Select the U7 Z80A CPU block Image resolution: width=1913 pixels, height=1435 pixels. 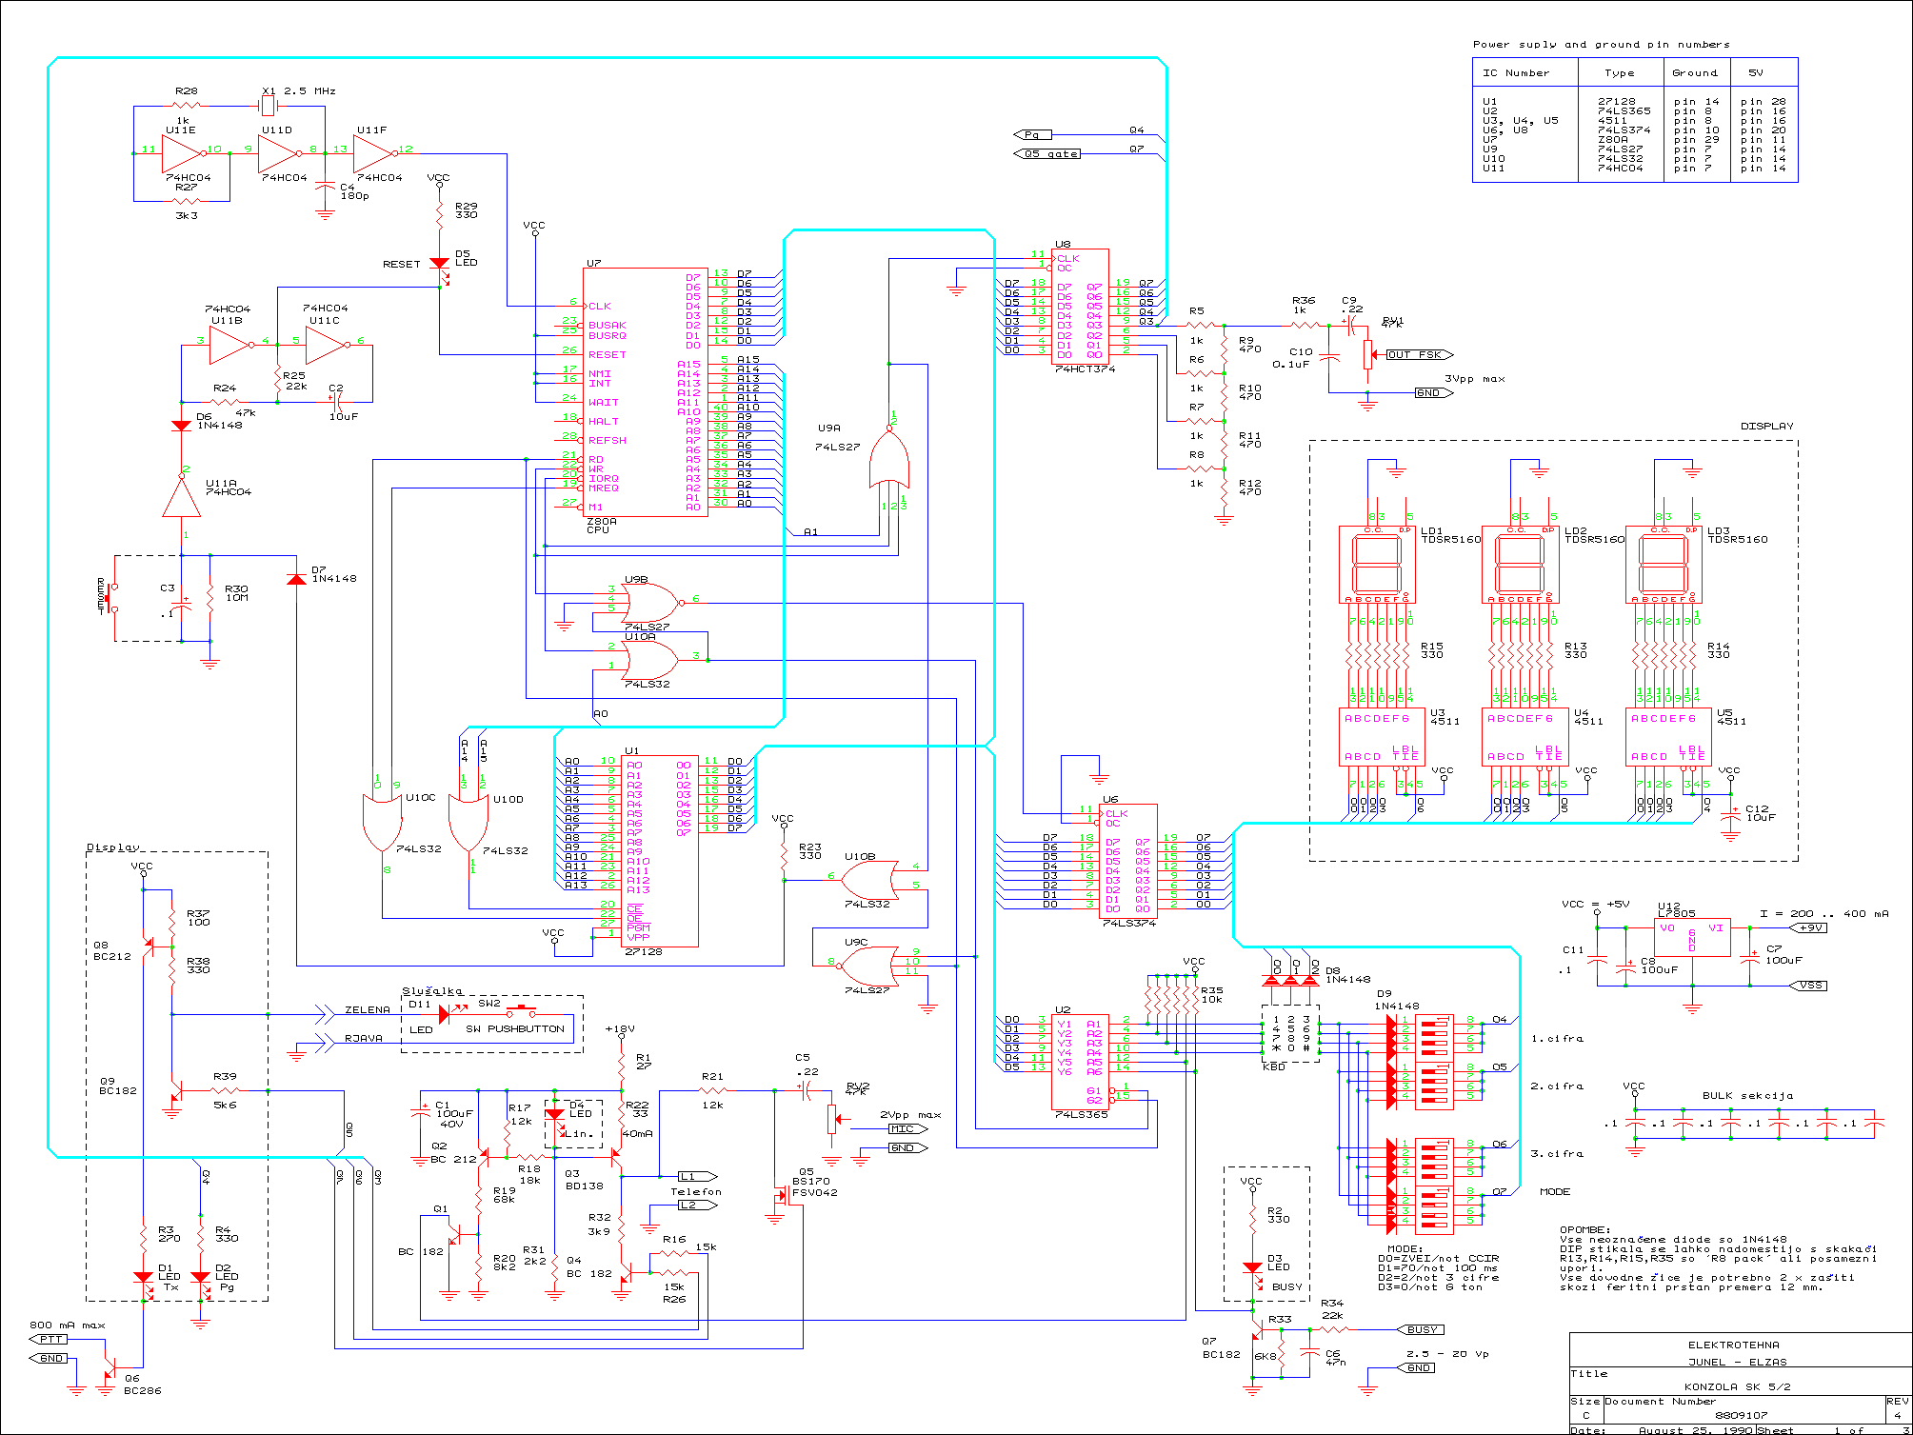coord(645,391)
